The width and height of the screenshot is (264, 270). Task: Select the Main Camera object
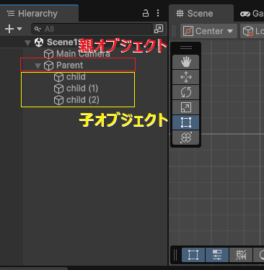(x=77, y=54)
